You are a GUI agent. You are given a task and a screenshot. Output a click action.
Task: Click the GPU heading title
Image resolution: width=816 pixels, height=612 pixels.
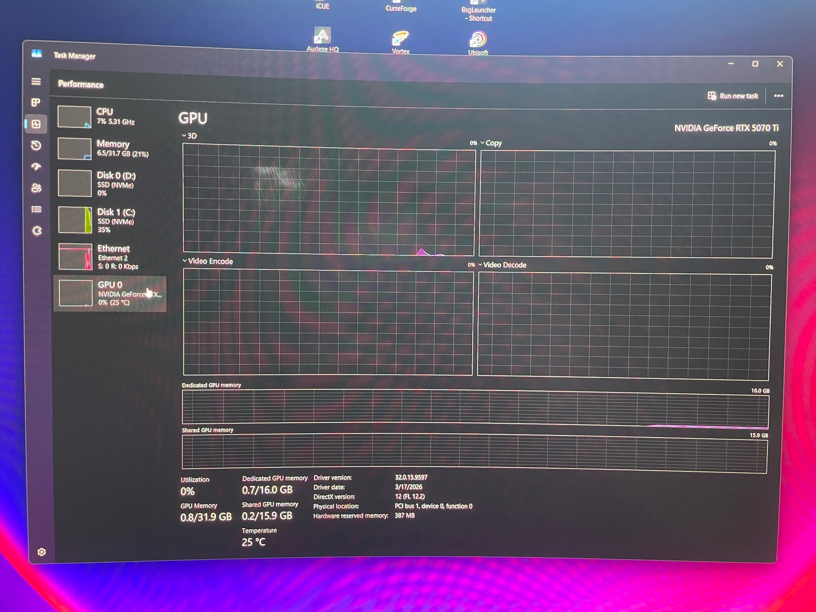coord(193,118)
